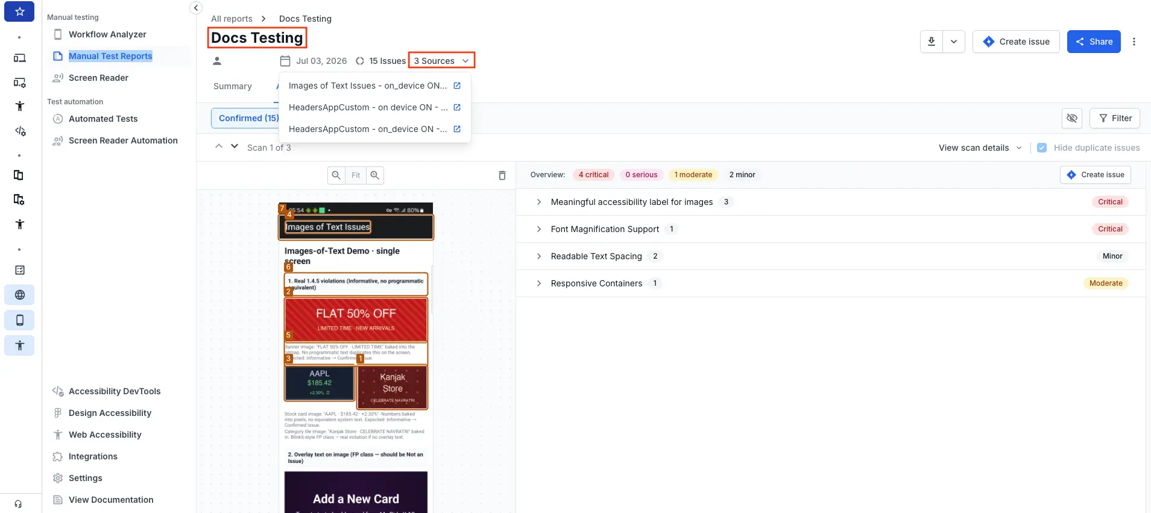1151x513 pixels.
Task: Open the download options dropdown arrow
Action: click(x=954, y=42)
